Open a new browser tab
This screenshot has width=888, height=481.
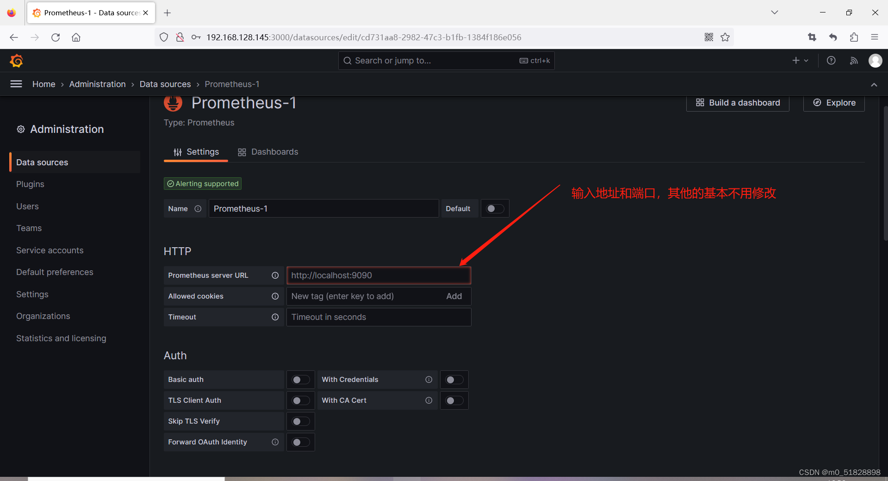(x=168, y=13)
